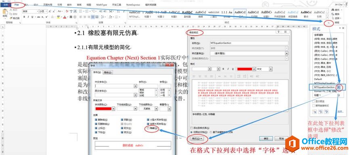Open the emphasis mark (着重号) dropdown

tap(170, 109)
